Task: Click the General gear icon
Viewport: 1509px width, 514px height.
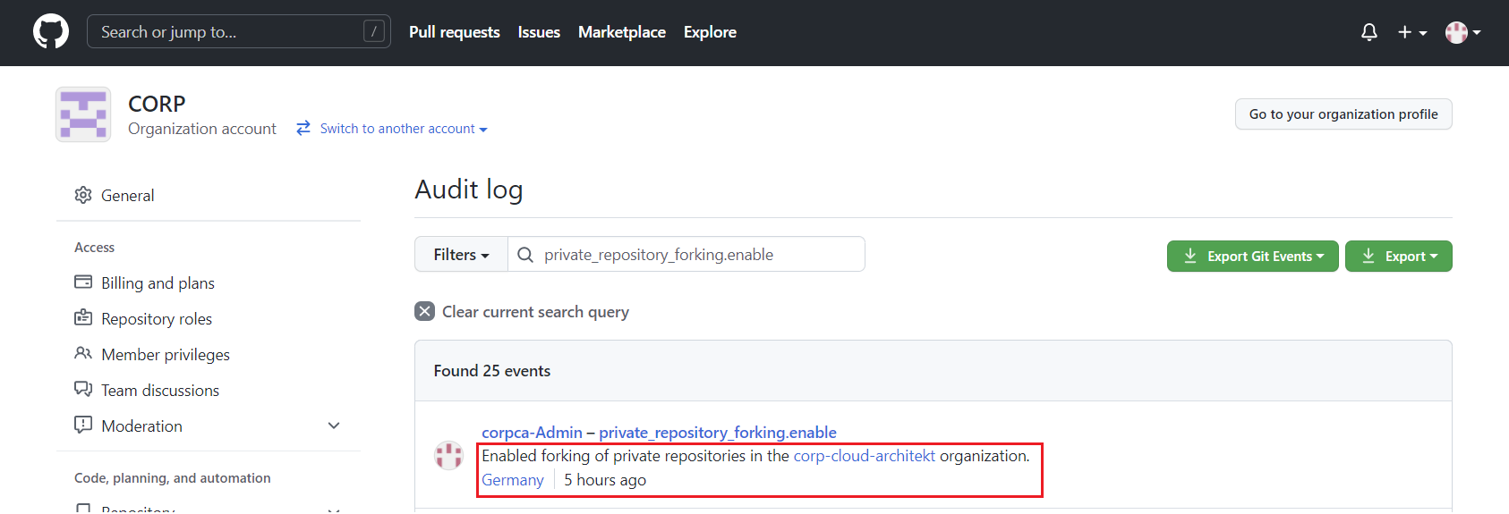Action: pyautogui.click(x=83, y=195)
